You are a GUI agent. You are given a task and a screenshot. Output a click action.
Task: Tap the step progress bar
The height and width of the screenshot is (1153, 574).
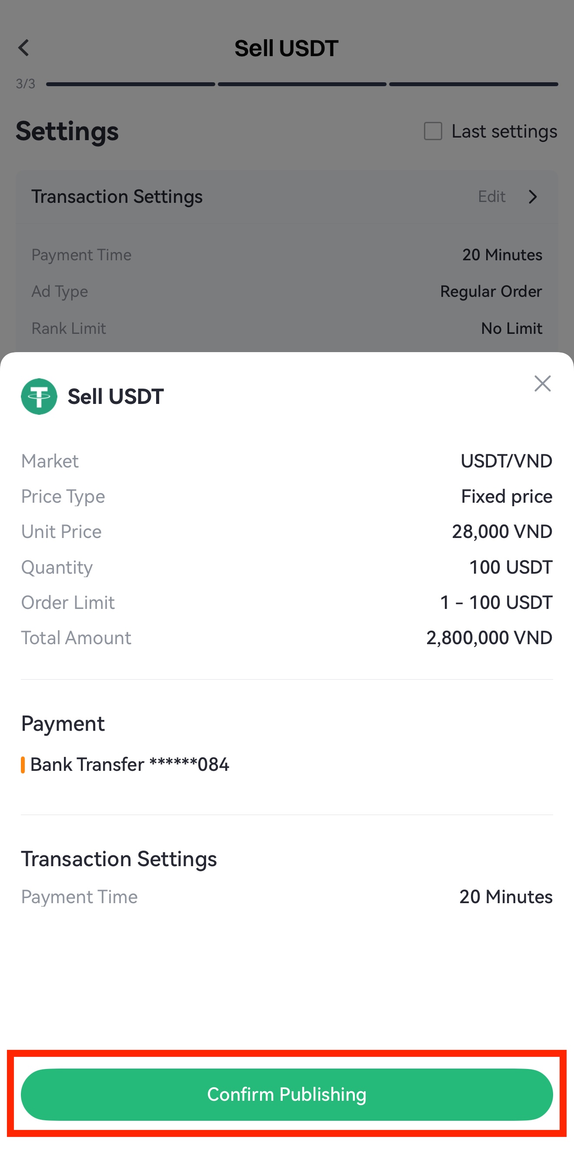[x=302, y=84]
